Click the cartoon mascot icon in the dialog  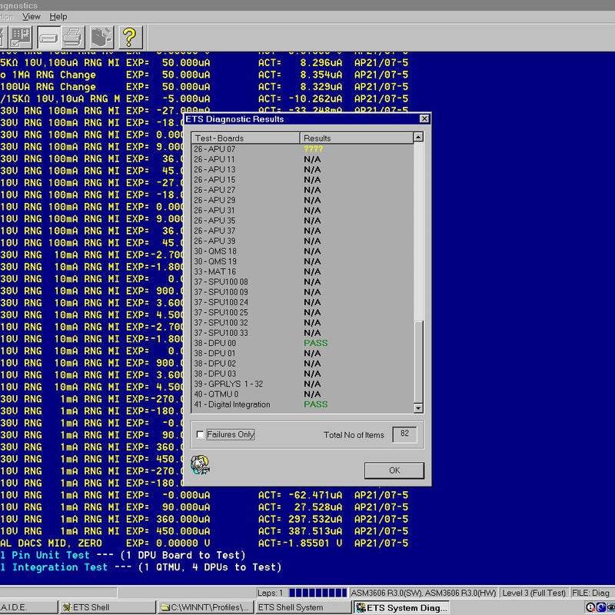coord(199,464)
